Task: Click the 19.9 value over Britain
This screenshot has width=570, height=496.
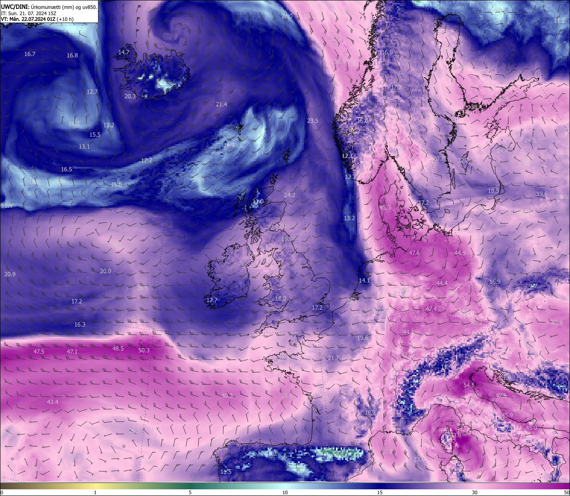Action: pyautogui.click(x=287, y=239)
